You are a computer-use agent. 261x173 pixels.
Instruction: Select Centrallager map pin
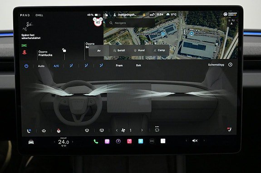point(163,34)
